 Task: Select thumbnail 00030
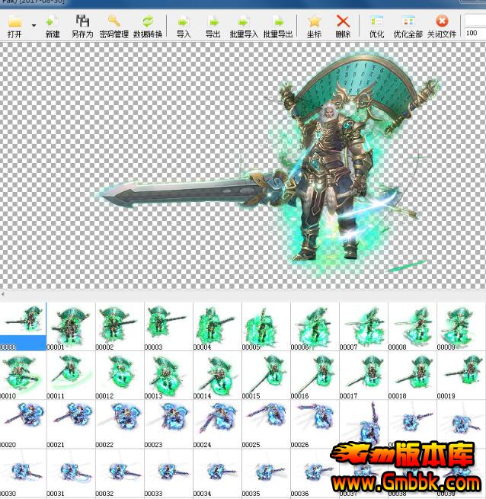point(23,473)
